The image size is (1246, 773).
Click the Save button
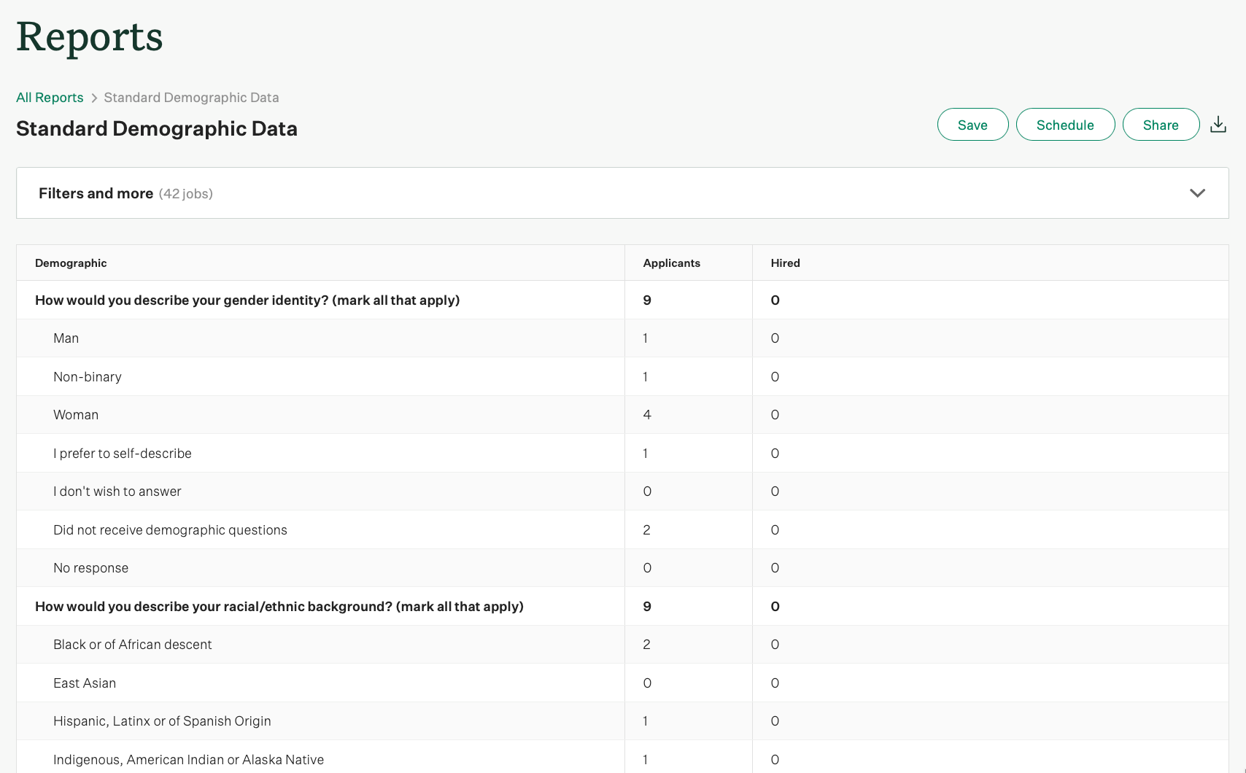[x=972, y=124]
